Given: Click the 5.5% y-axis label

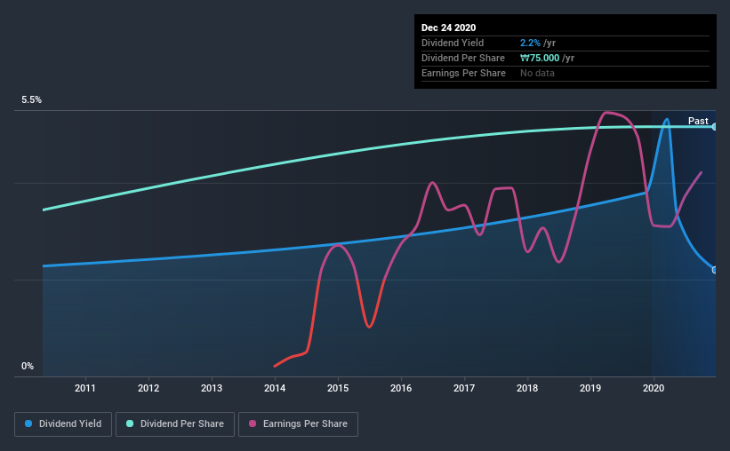Looking at the screenshot, I should tap(32, 99).
